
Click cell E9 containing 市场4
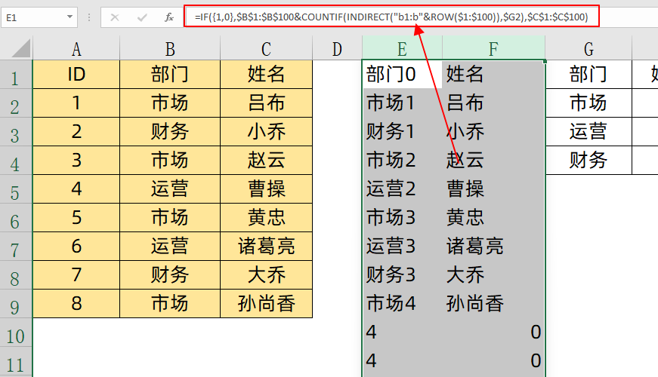[402, 304]
